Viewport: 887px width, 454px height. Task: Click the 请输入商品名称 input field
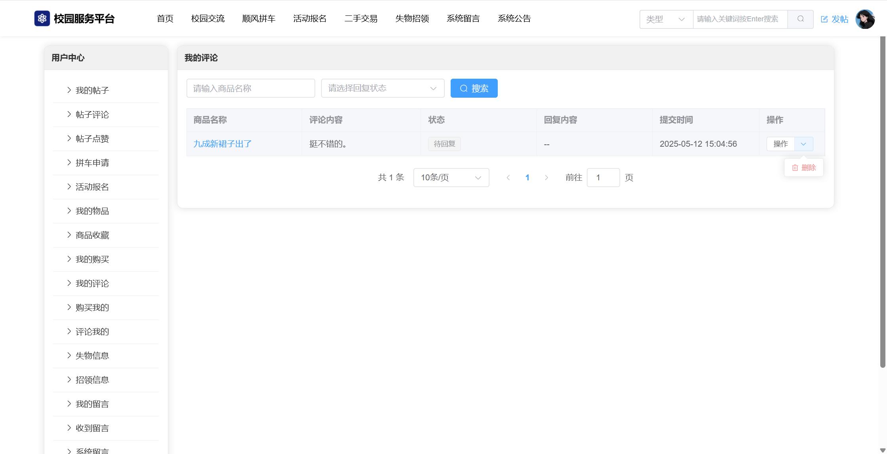250,88
